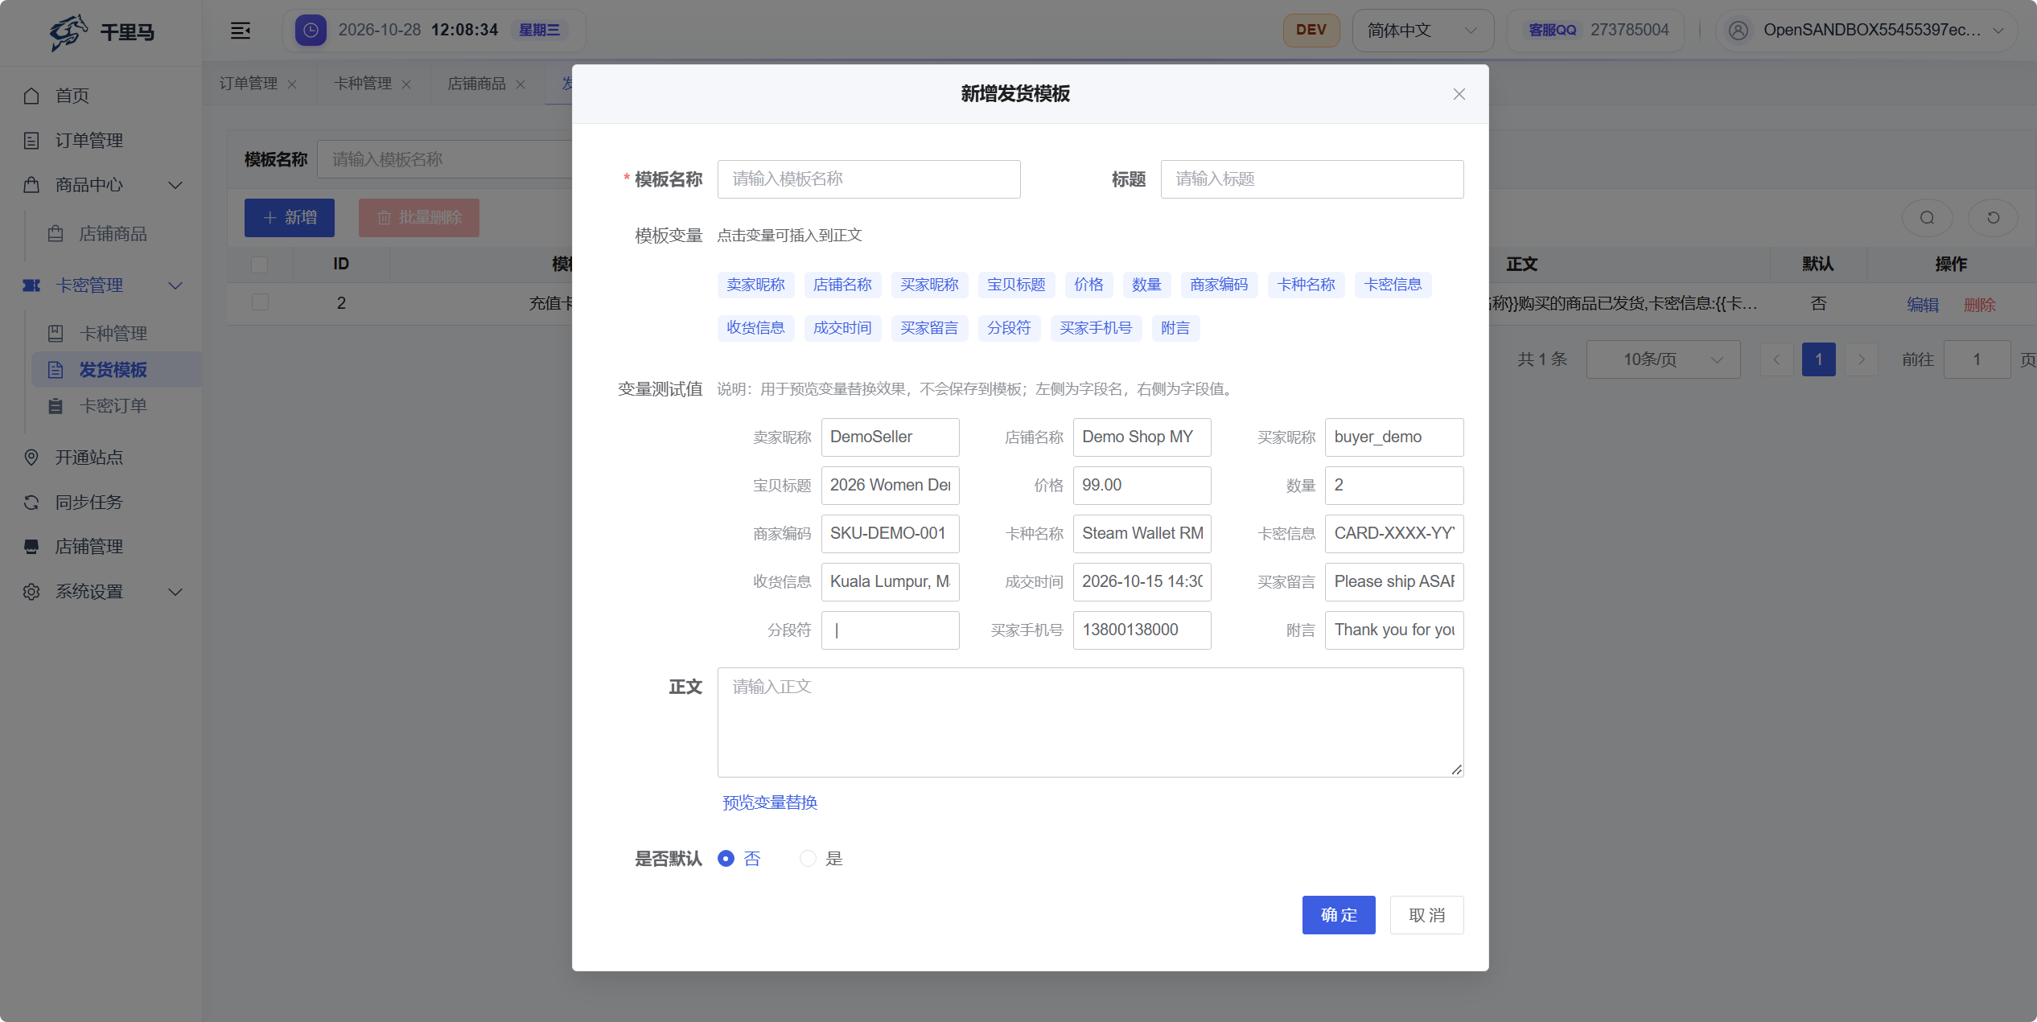
Task: Expand the 系统设置 sidebar menu
Action: coord(101,592)
